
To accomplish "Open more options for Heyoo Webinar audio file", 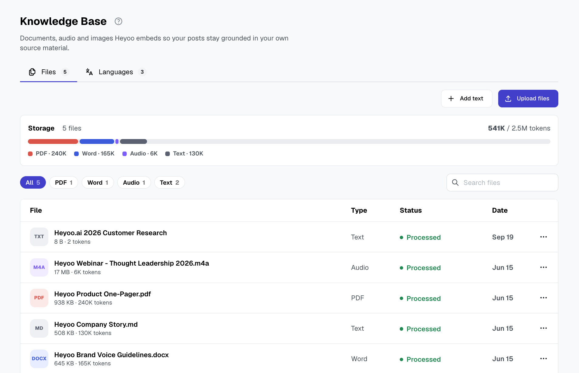I will pos(543,267).
